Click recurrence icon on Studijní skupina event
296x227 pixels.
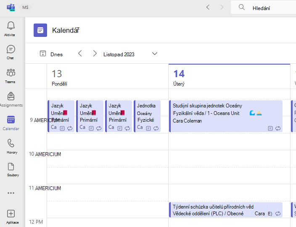pyautogui.click(x=278, y=128)
